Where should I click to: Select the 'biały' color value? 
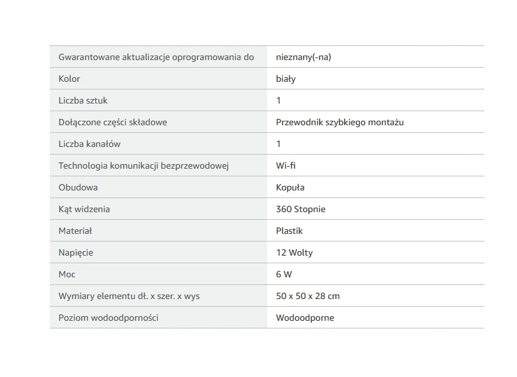pos(286,79)
